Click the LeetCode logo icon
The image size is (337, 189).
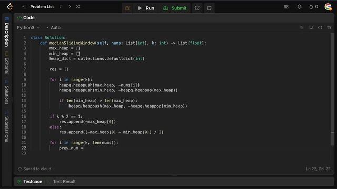tap(10, 7)
